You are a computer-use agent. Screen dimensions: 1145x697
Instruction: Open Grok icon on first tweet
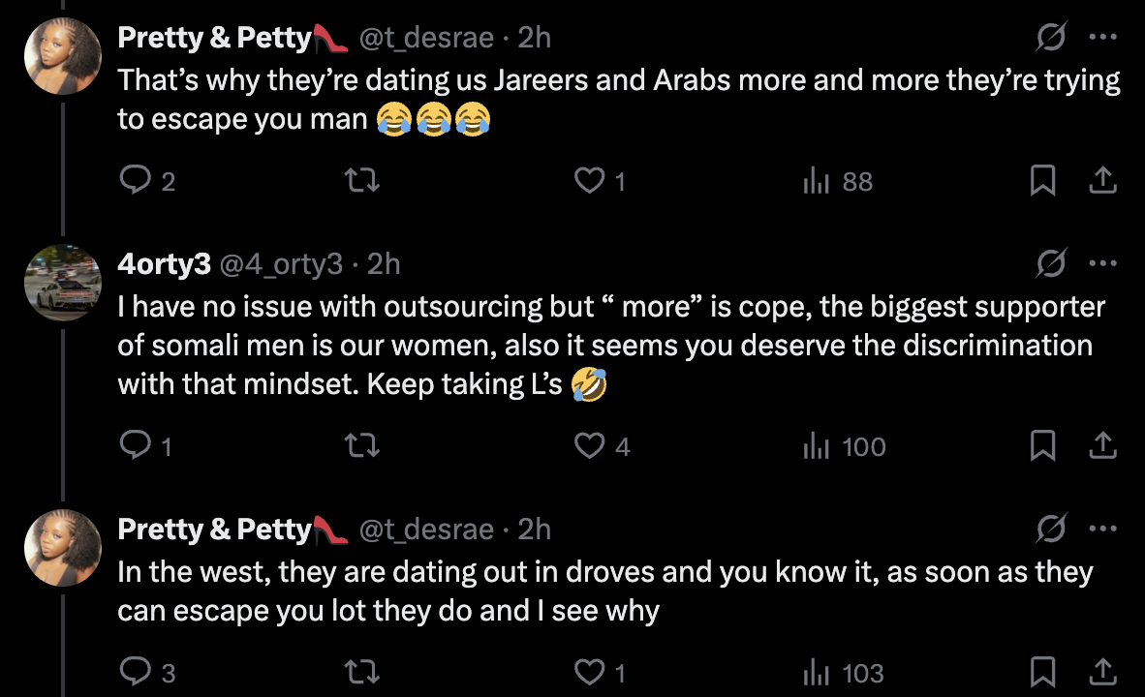[1051, 39]
